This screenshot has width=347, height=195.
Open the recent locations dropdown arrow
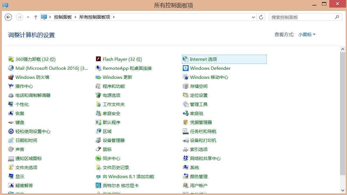[28, 17]
